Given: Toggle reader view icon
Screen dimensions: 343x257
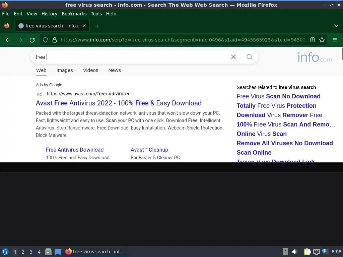Looking at the screenshot, I should pyautogui.click(x=313, y=40).
